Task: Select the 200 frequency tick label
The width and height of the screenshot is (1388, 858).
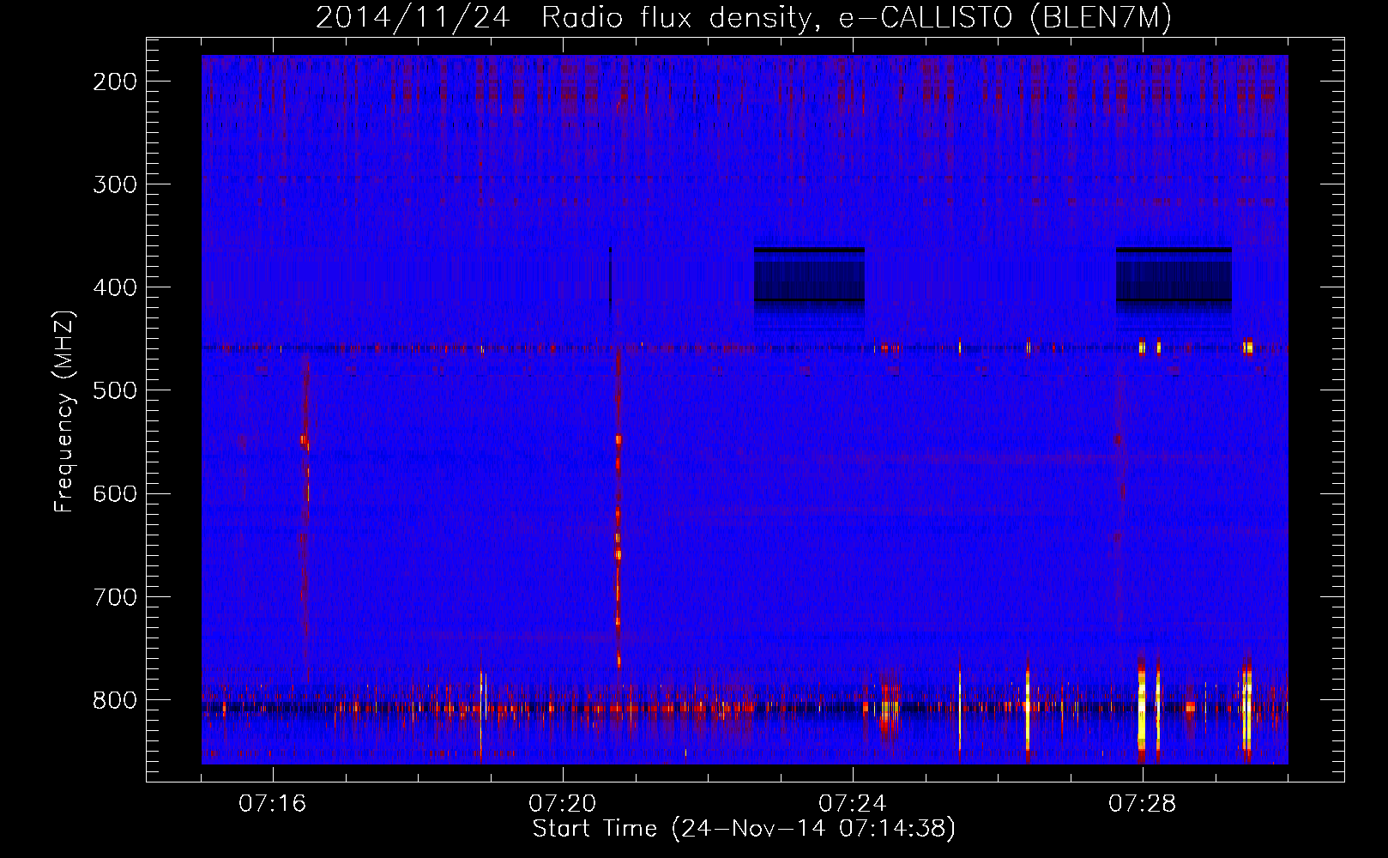Action: click(114, 82)
